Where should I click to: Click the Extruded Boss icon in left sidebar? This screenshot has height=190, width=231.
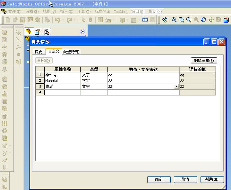pos(4,32)
